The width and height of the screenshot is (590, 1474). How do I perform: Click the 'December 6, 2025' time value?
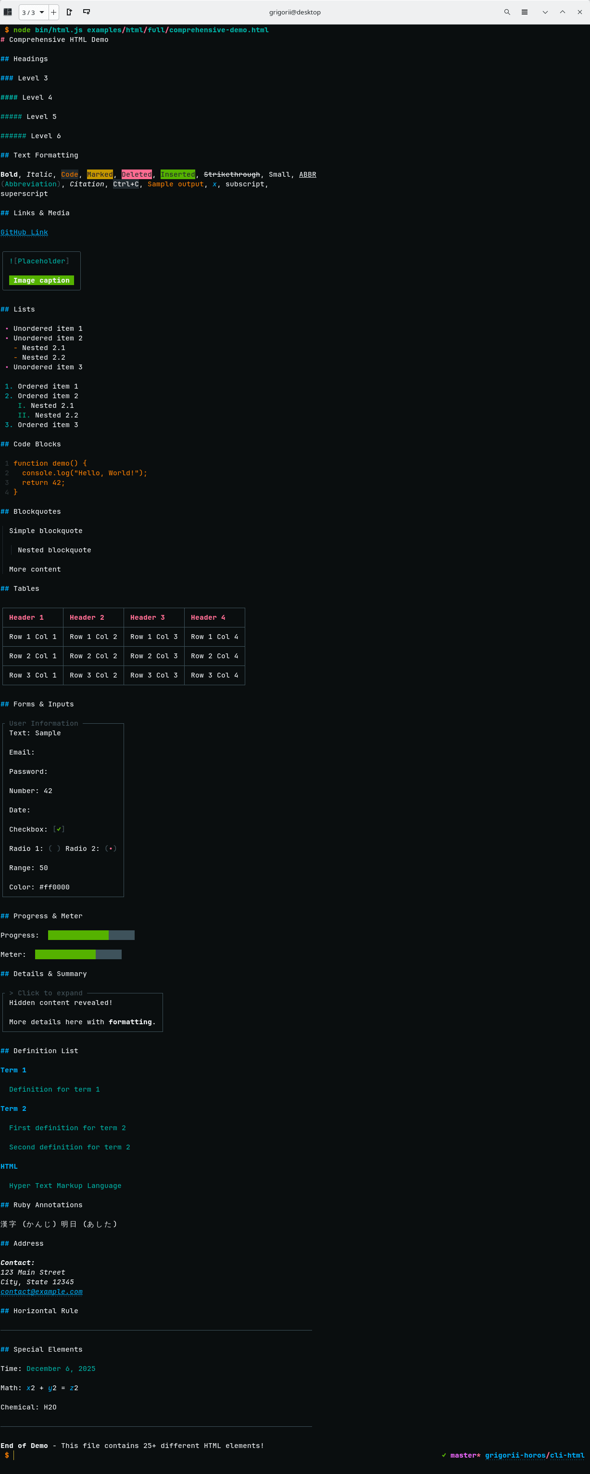(61, 1369)
